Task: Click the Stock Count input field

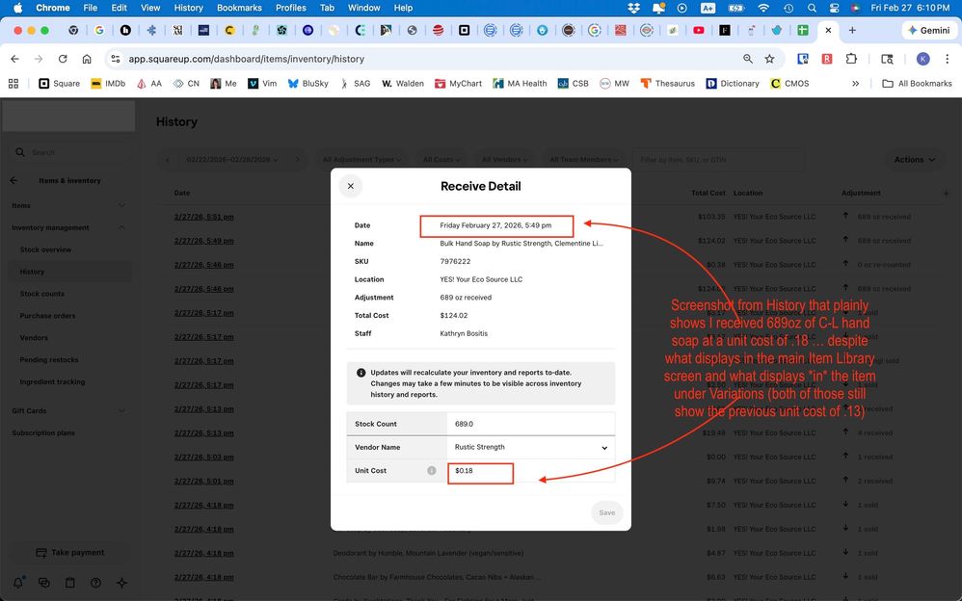Action: [531, 424]
